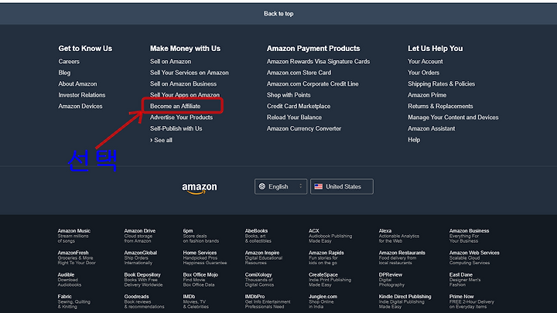Image resolution: width=557 pixels, height=313 pixels.
Task: Open Amazon.com Store Card link
Action: (299, 73)
